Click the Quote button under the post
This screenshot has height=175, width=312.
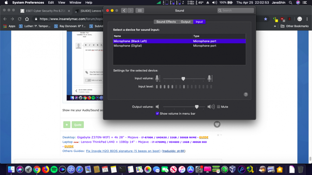(78, 125)
